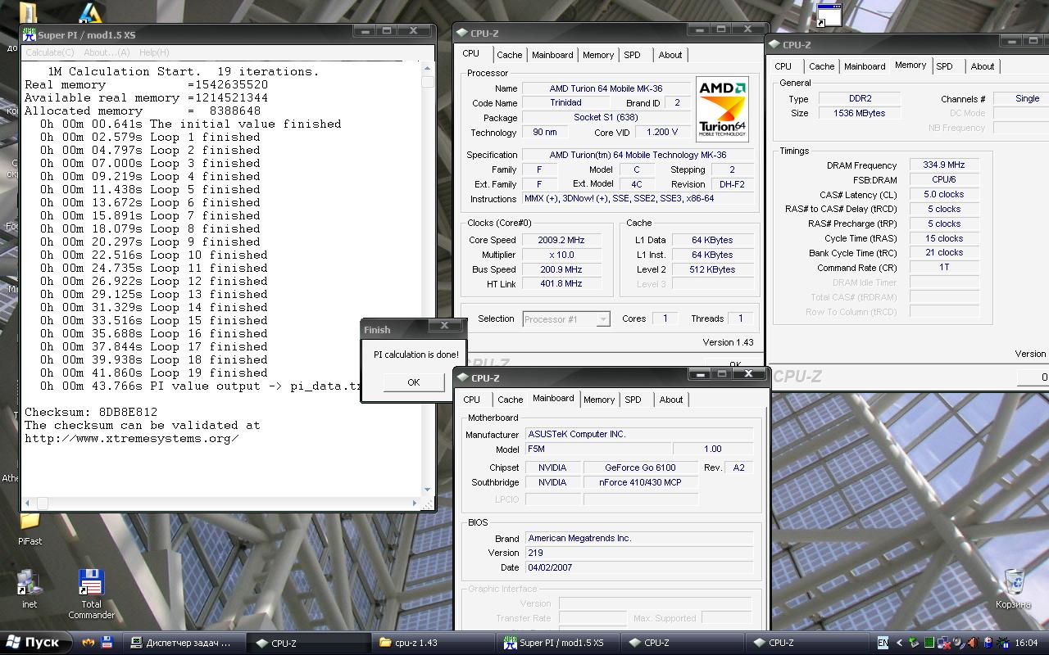Click the Multiplier value x 10.0

coord(561,255)
